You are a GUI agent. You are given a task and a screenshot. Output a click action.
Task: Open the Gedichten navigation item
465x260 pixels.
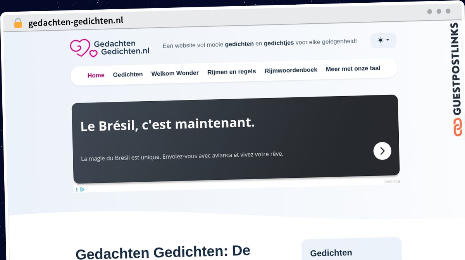(128, 74)
